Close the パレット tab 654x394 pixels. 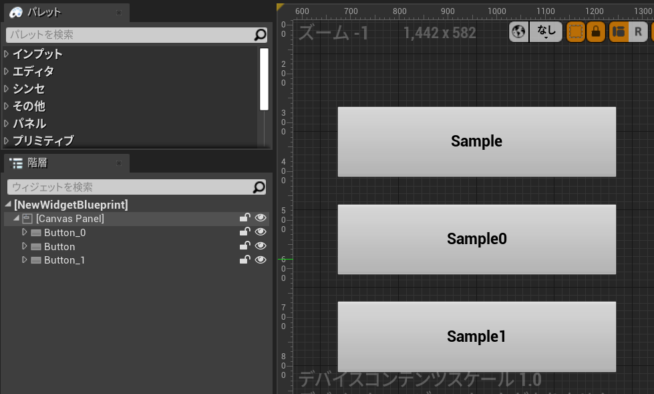(119, 13)
